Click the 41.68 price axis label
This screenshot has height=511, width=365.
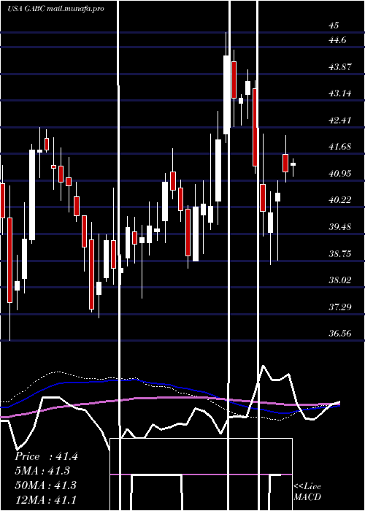[x=340, y=147]
